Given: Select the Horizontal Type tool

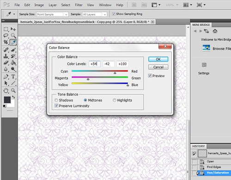Looking at the screenshot, I should [x=13, y=76].
